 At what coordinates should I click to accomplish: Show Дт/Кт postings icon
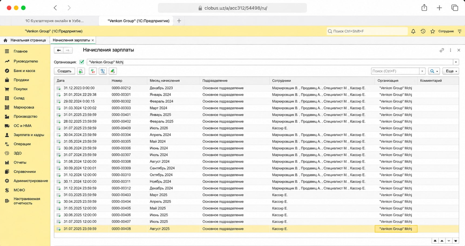(93, 71)
